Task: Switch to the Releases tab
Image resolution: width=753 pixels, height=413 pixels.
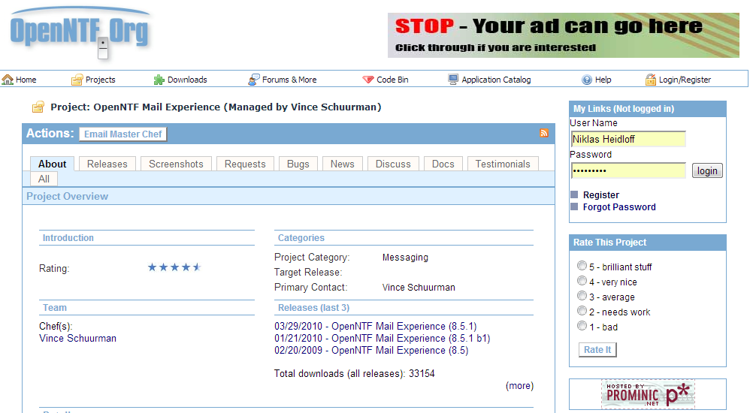Action: click(x=107, y=164)
